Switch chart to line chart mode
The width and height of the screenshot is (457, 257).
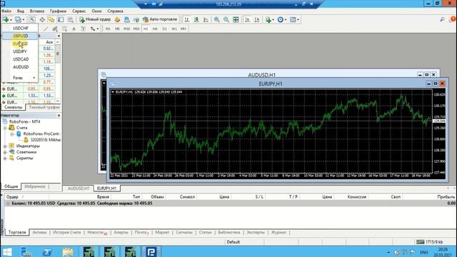click(206, 19)
